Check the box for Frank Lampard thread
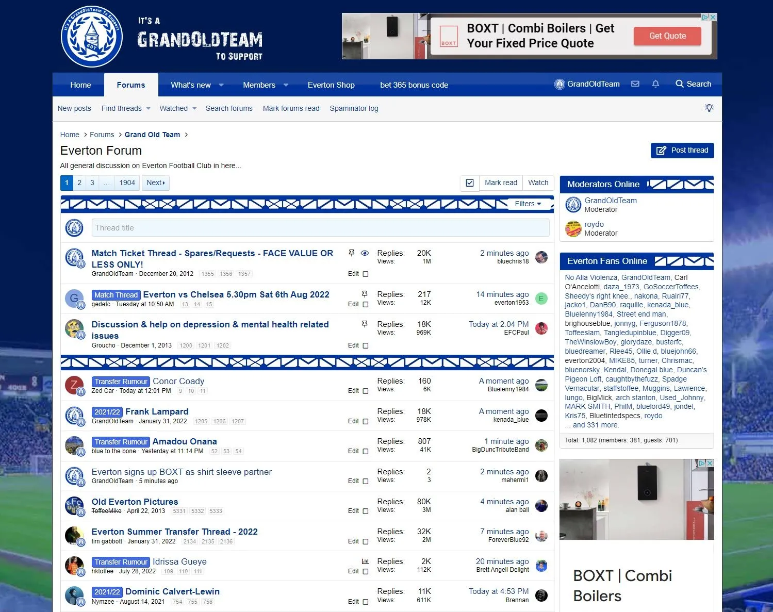Viewport: 773px width, 612px height. [x=366, y=421]
